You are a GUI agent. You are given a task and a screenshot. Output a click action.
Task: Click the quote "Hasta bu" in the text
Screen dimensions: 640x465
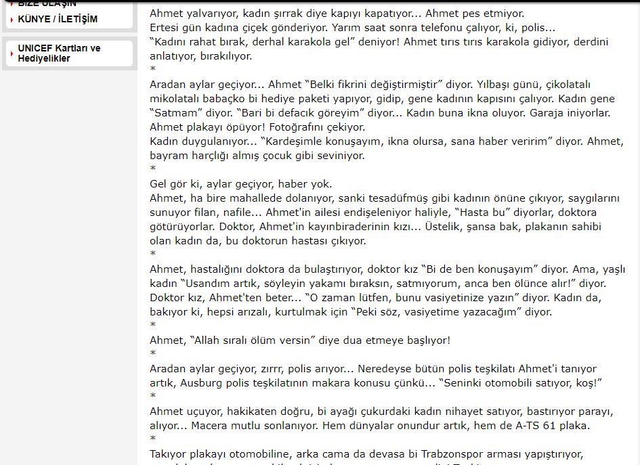(482, 213)
